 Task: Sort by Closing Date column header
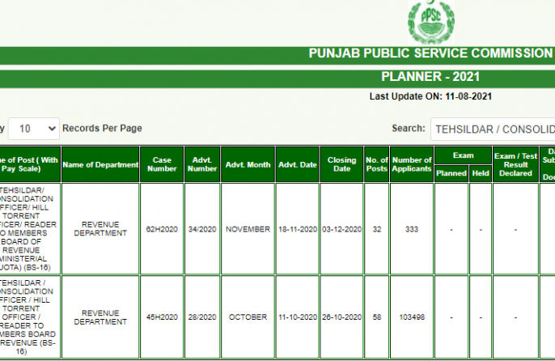pyautogui.click(x=341, y=165)
